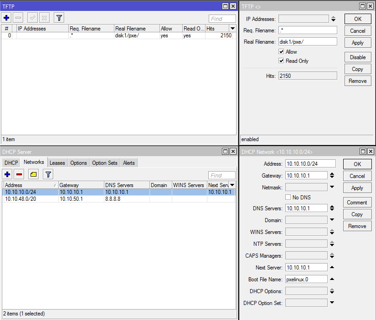376x320 pixels.
Task: Click Copy in the DHCP Network dialog
Action: pos(357,214)
